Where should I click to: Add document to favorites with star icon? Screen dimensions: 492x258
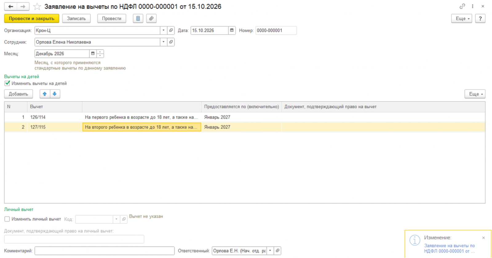tap(37, 6)
